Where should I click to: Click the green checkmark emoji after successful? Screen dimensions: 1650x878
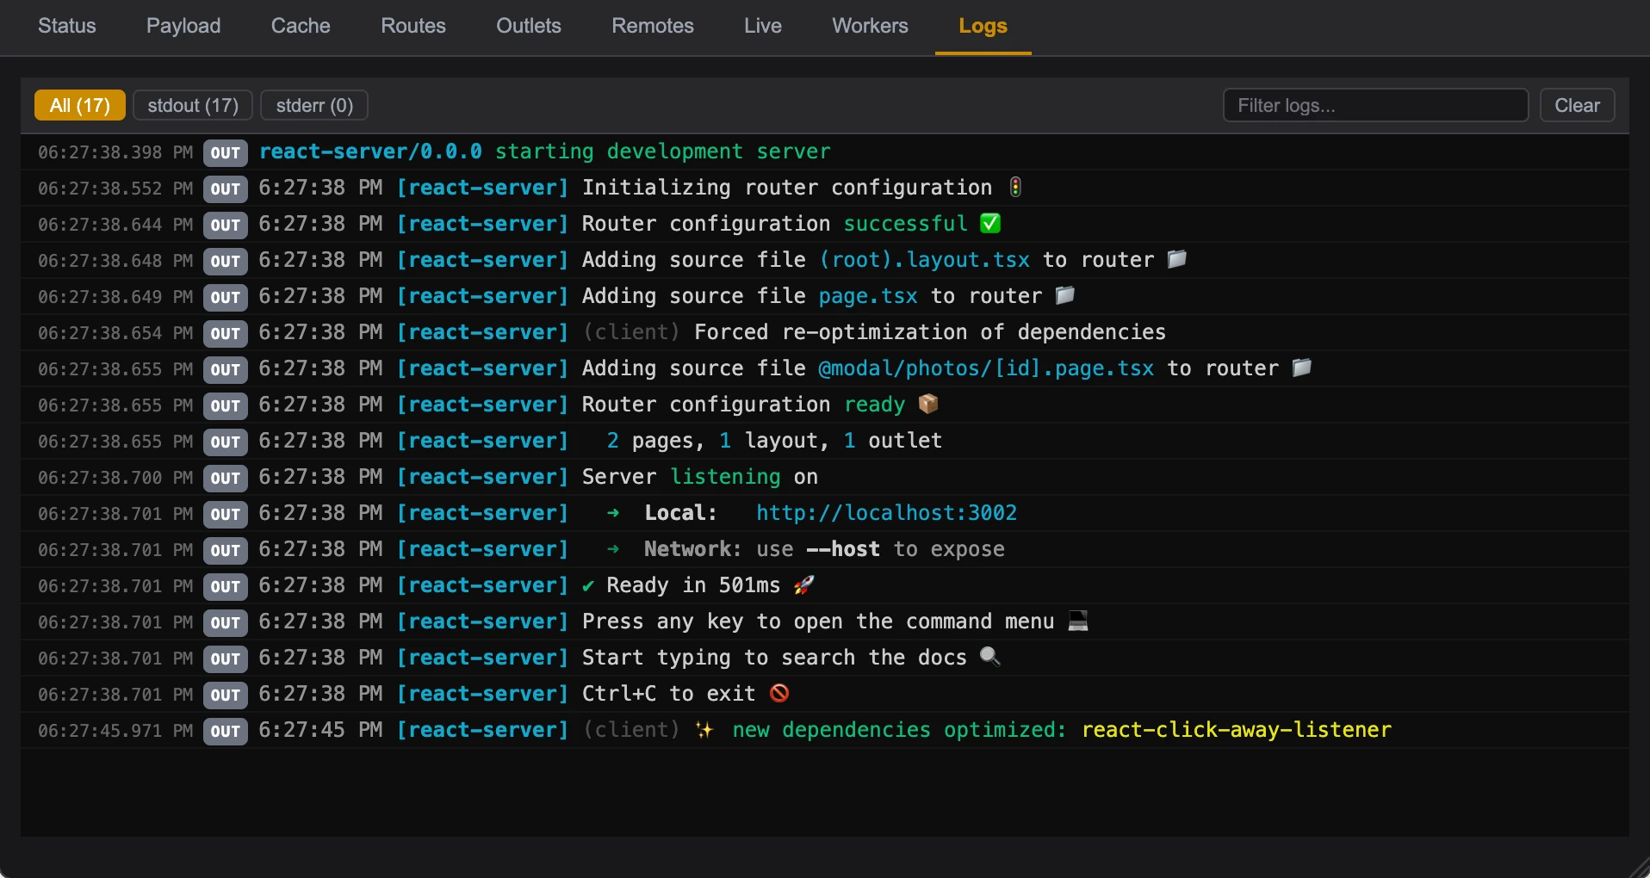pyautogui.click(x=990, y=224)
